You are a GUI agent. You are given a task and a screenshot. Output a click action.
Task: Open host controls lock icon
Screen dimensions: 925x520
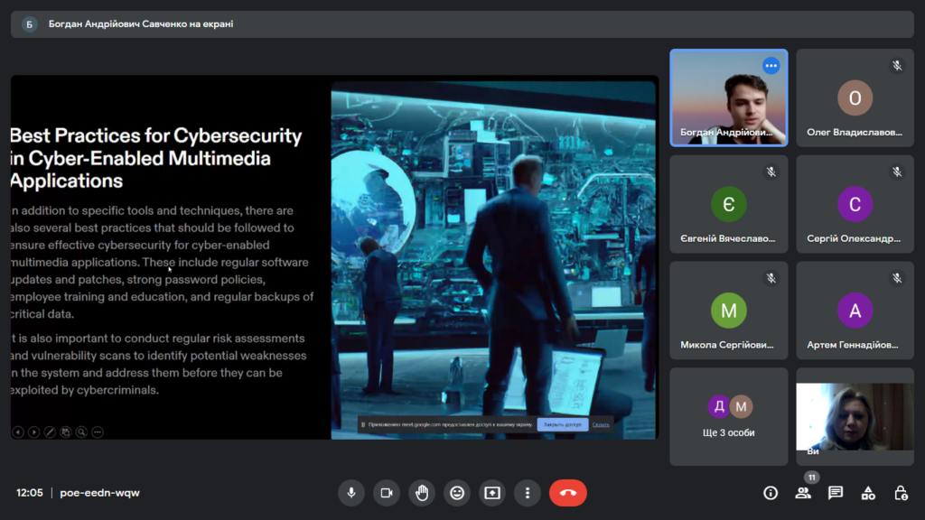pos(901,493)
